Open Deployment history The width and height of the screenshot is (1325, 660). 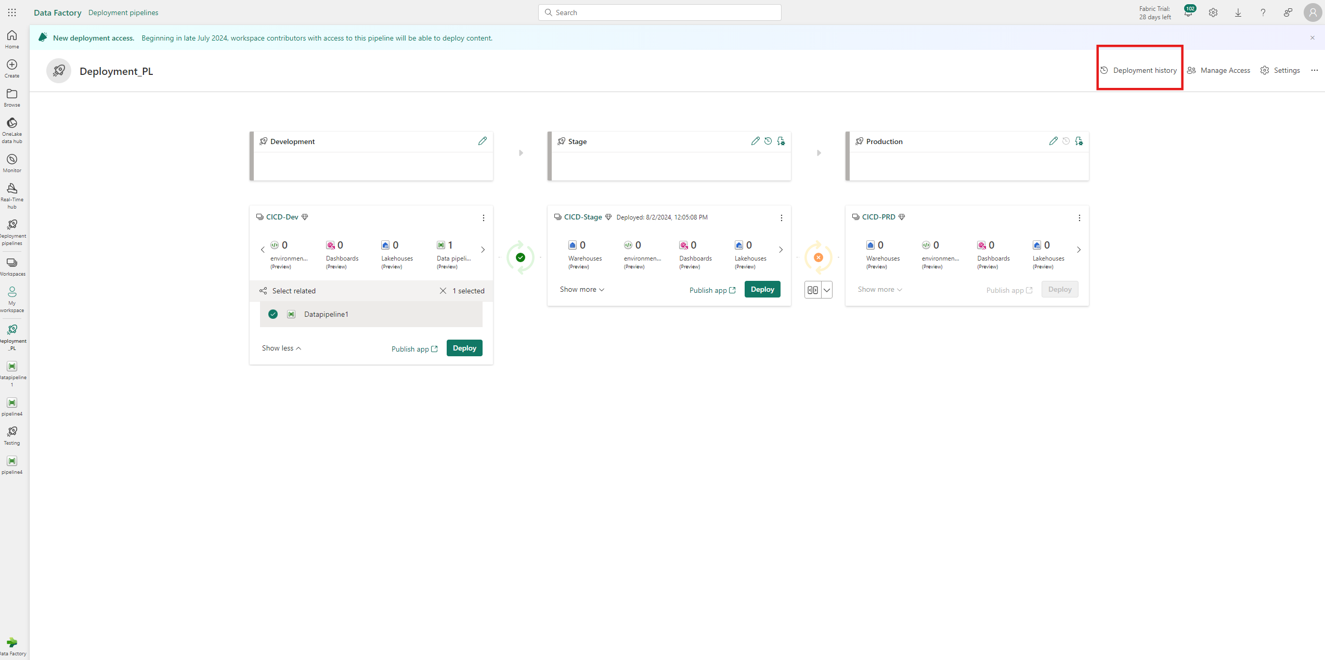click(1139, 70)
